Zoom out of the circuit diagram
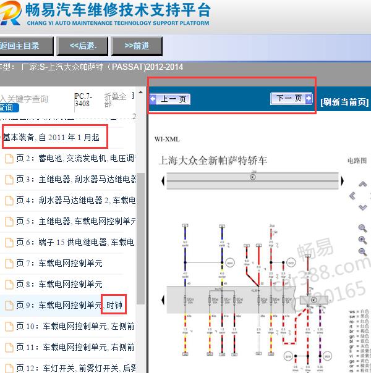 [362, 252]
